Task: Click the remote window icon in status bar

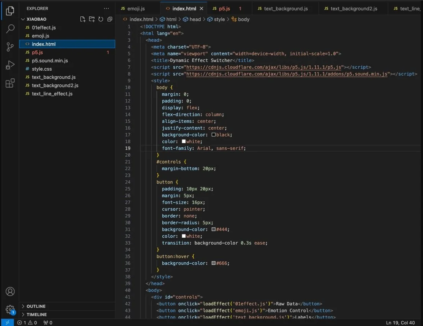Action: [7, 323]
